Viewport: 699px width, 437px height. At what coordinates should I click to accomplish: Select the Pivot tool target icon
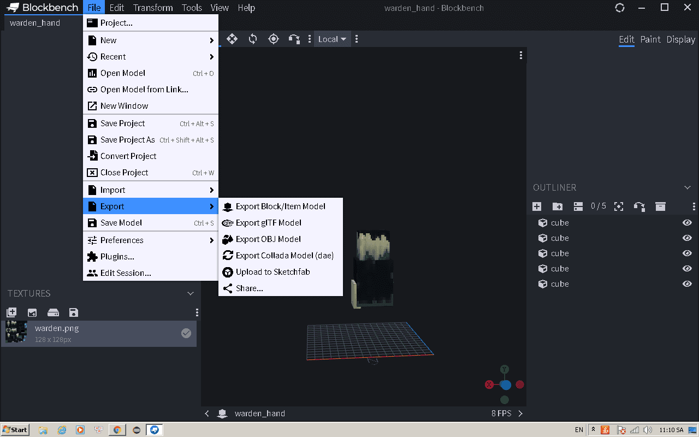pyautogui.click(x=274, y=39)
